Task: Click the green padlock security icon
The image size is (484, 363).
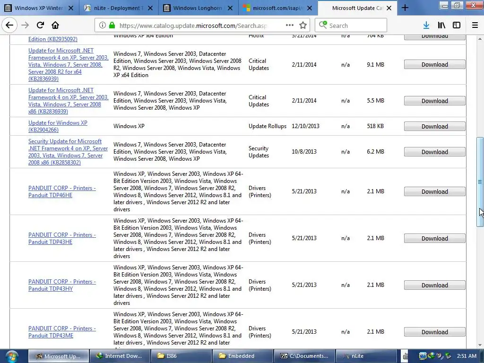Action: [112, 26]
